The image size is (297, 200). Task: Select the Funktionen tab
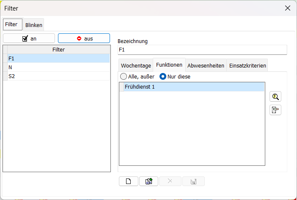pos(169,65)
